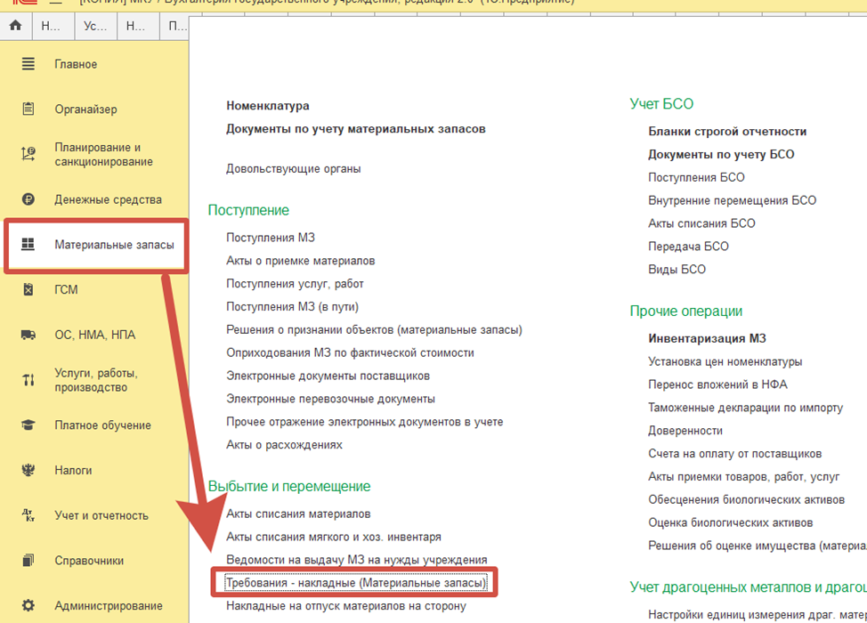Click the Учет и отчетность Дт/Кт icon
The image size is (867, 623).
pos(28,515)
